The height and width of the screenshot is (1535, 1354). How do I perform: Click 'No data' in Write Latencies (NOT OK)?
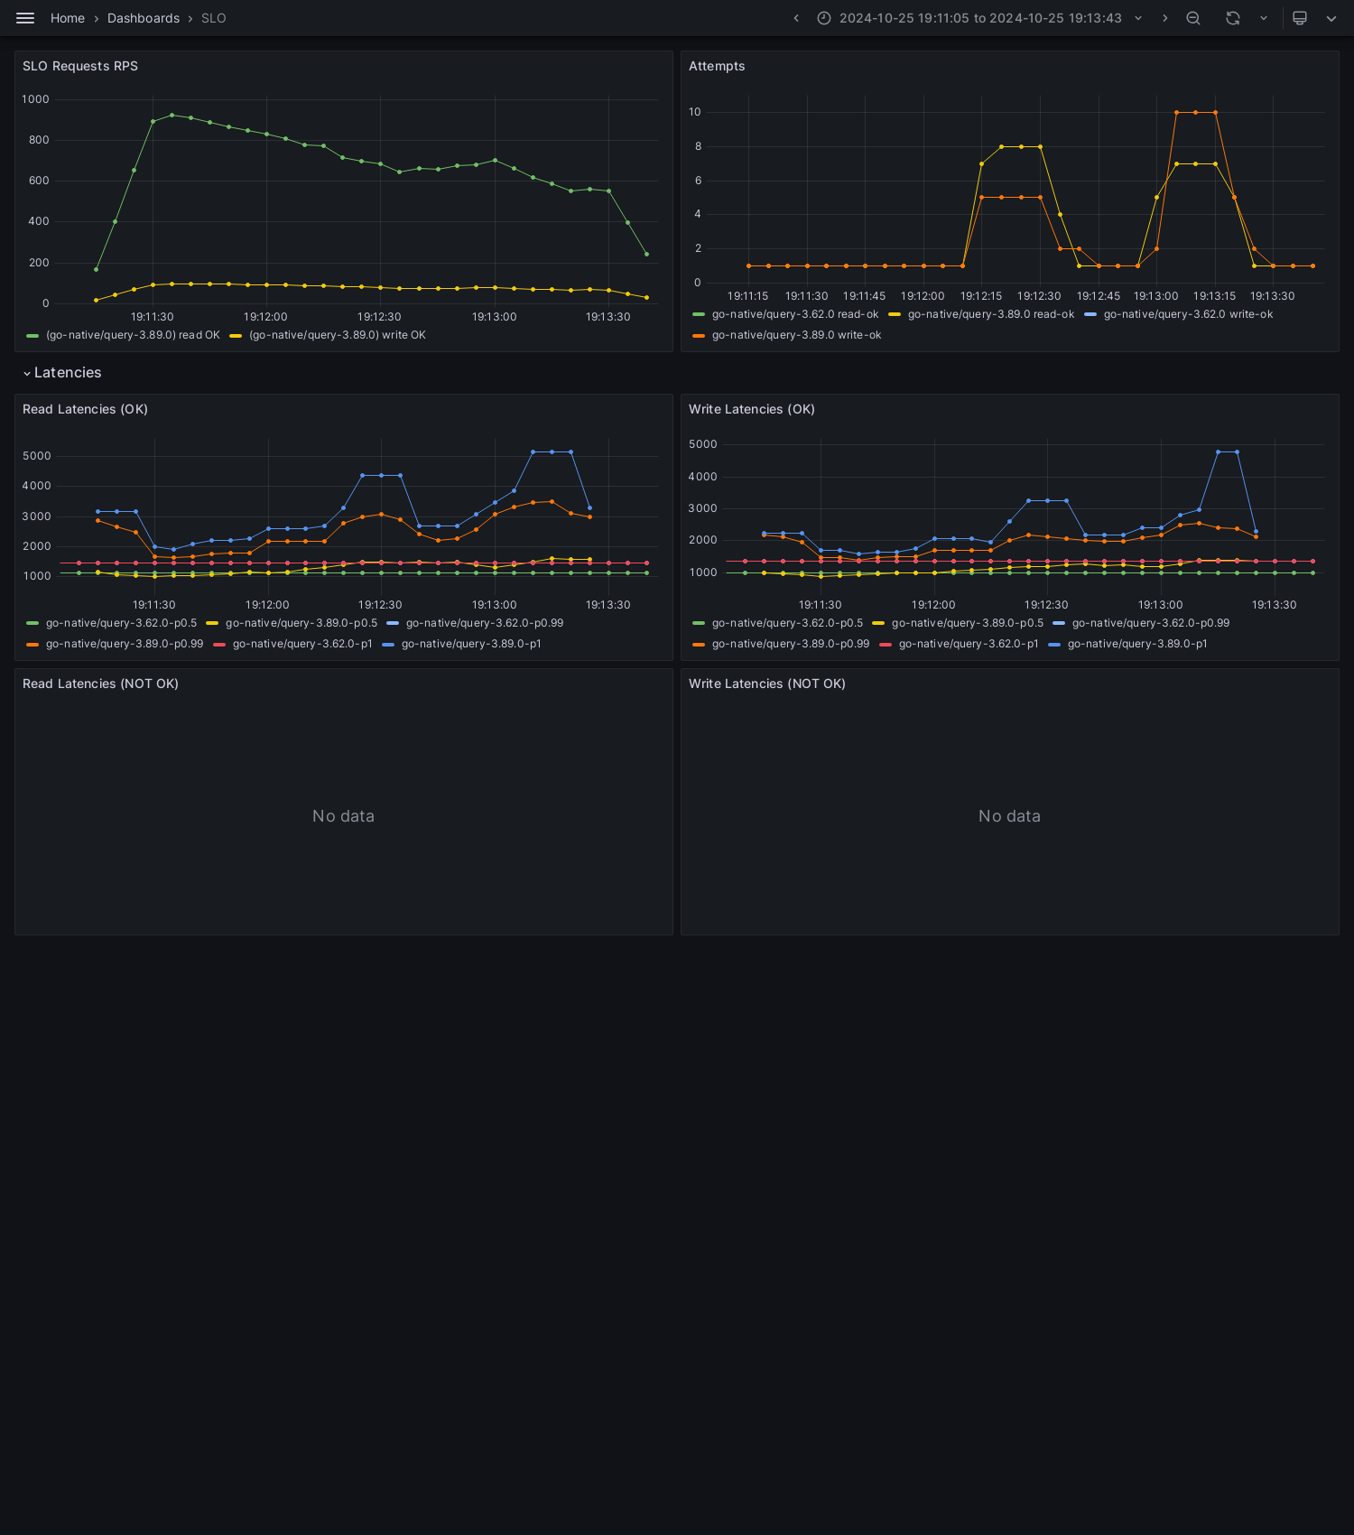pyautogui.click(x=1009, y=816)
